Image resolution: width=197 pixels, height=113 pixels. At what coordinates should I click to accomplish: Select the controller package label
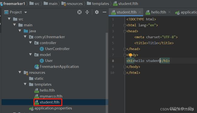tap(48, 43)
